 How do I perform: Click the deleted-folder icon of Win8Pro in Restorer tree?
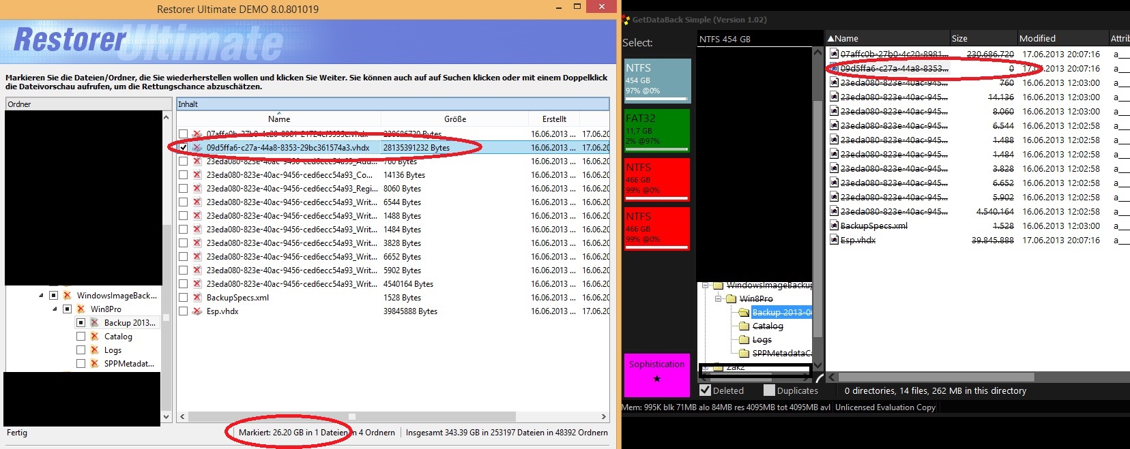(81, 309)
